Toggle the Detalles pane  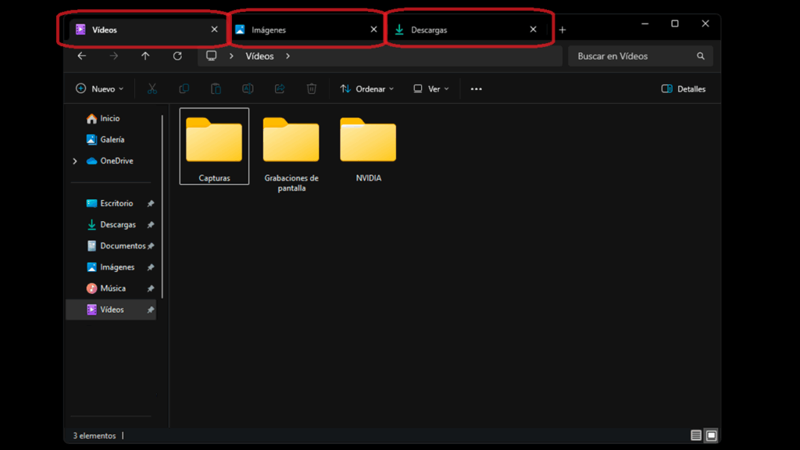coord(683,88)
